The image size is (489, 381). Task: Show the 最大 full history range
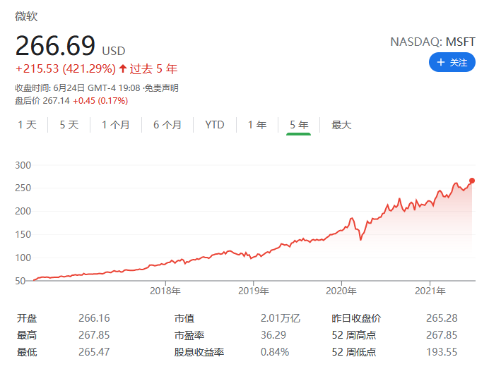pos(341,125)
